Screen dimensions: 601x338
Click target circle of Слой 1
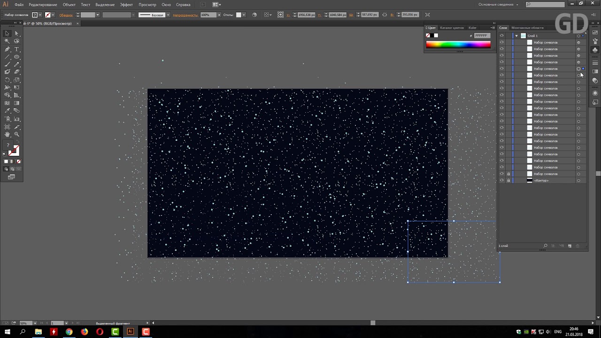coord(578,36)
